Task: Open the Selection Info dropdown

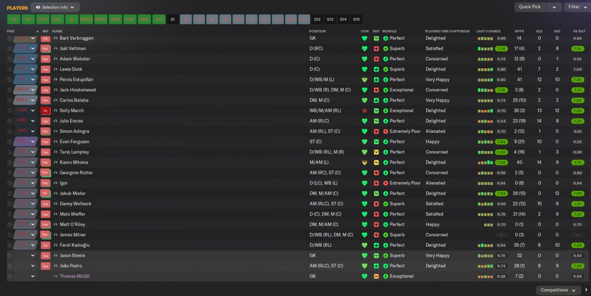Action: 55,7
